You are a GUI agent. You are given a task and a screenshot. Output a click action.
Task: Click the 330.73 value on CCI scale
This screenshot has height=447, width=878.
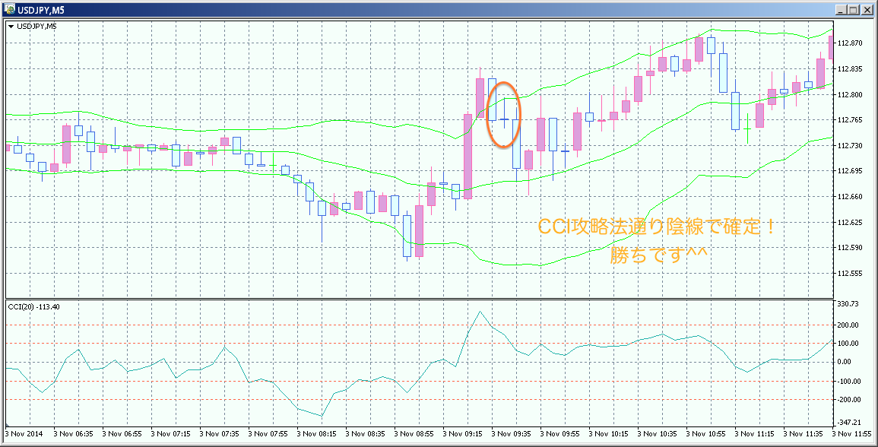(847, 304)
